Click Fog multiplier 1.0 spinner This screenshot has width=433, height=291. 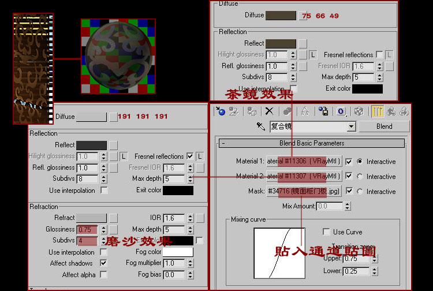(x=191, y=263)
